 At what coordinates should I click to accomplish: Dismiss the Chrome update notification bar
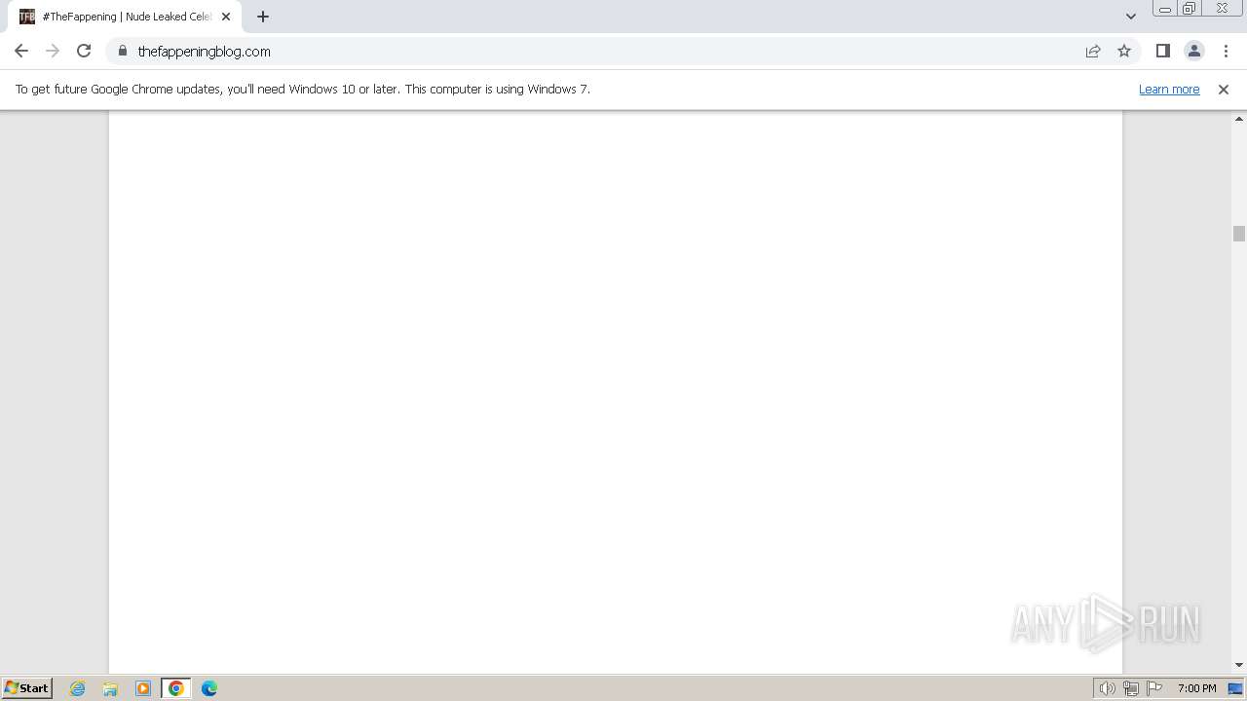click(x=1224, y=89)
